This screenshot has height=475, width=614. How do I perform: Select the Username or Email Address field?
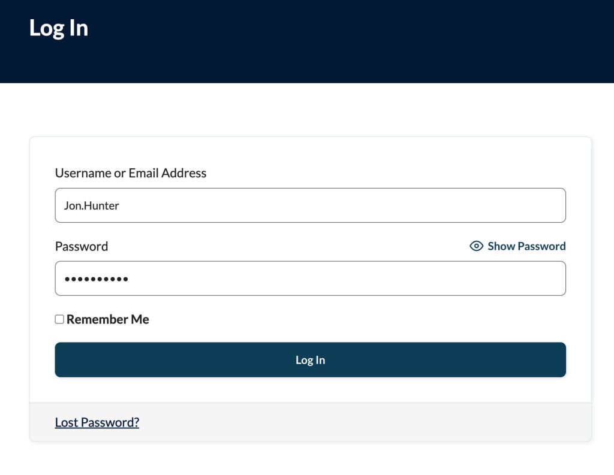click(310, 205)
